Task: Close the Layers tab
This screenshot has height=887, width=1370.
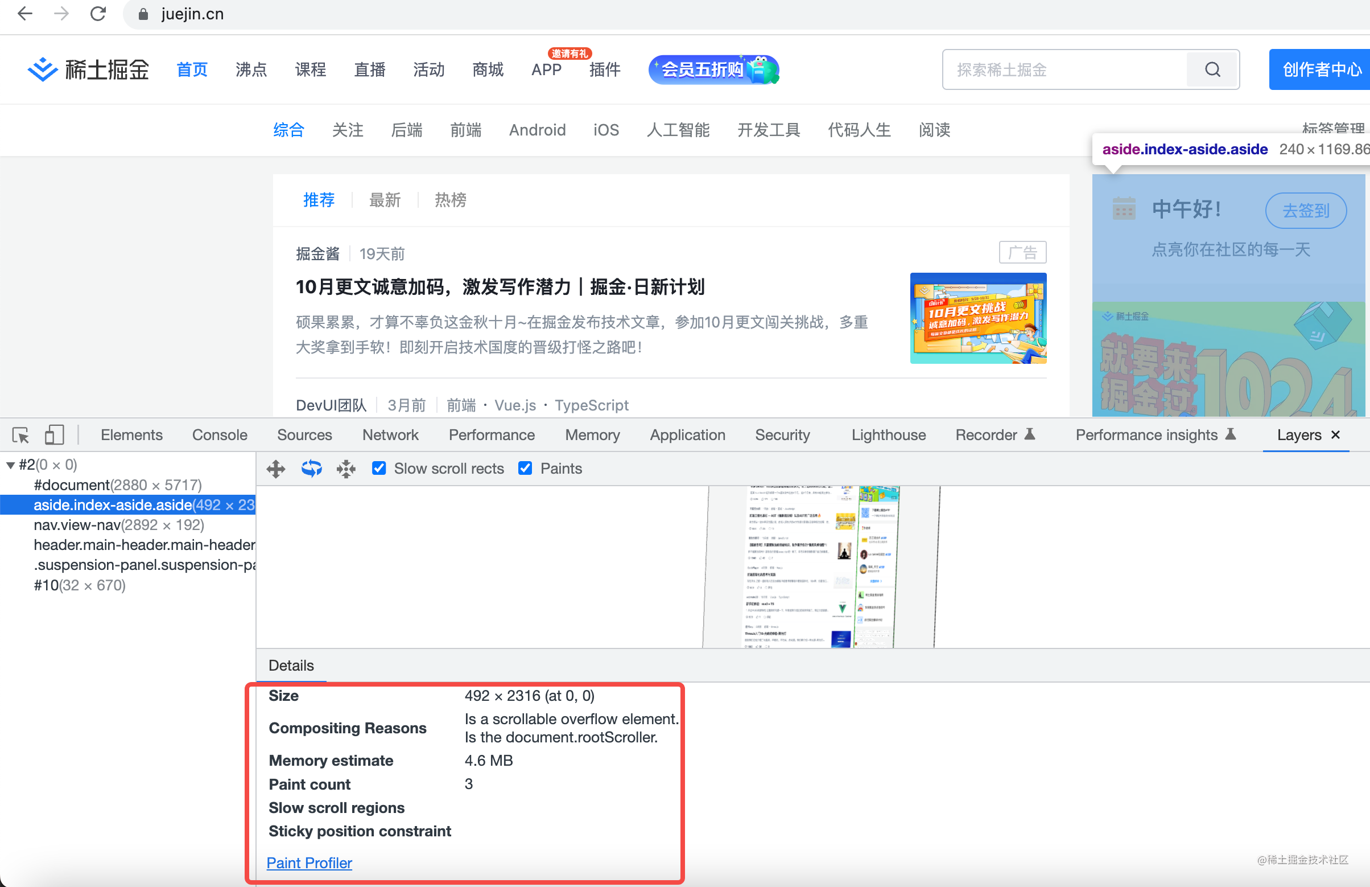Action: tap(1335, 435)
